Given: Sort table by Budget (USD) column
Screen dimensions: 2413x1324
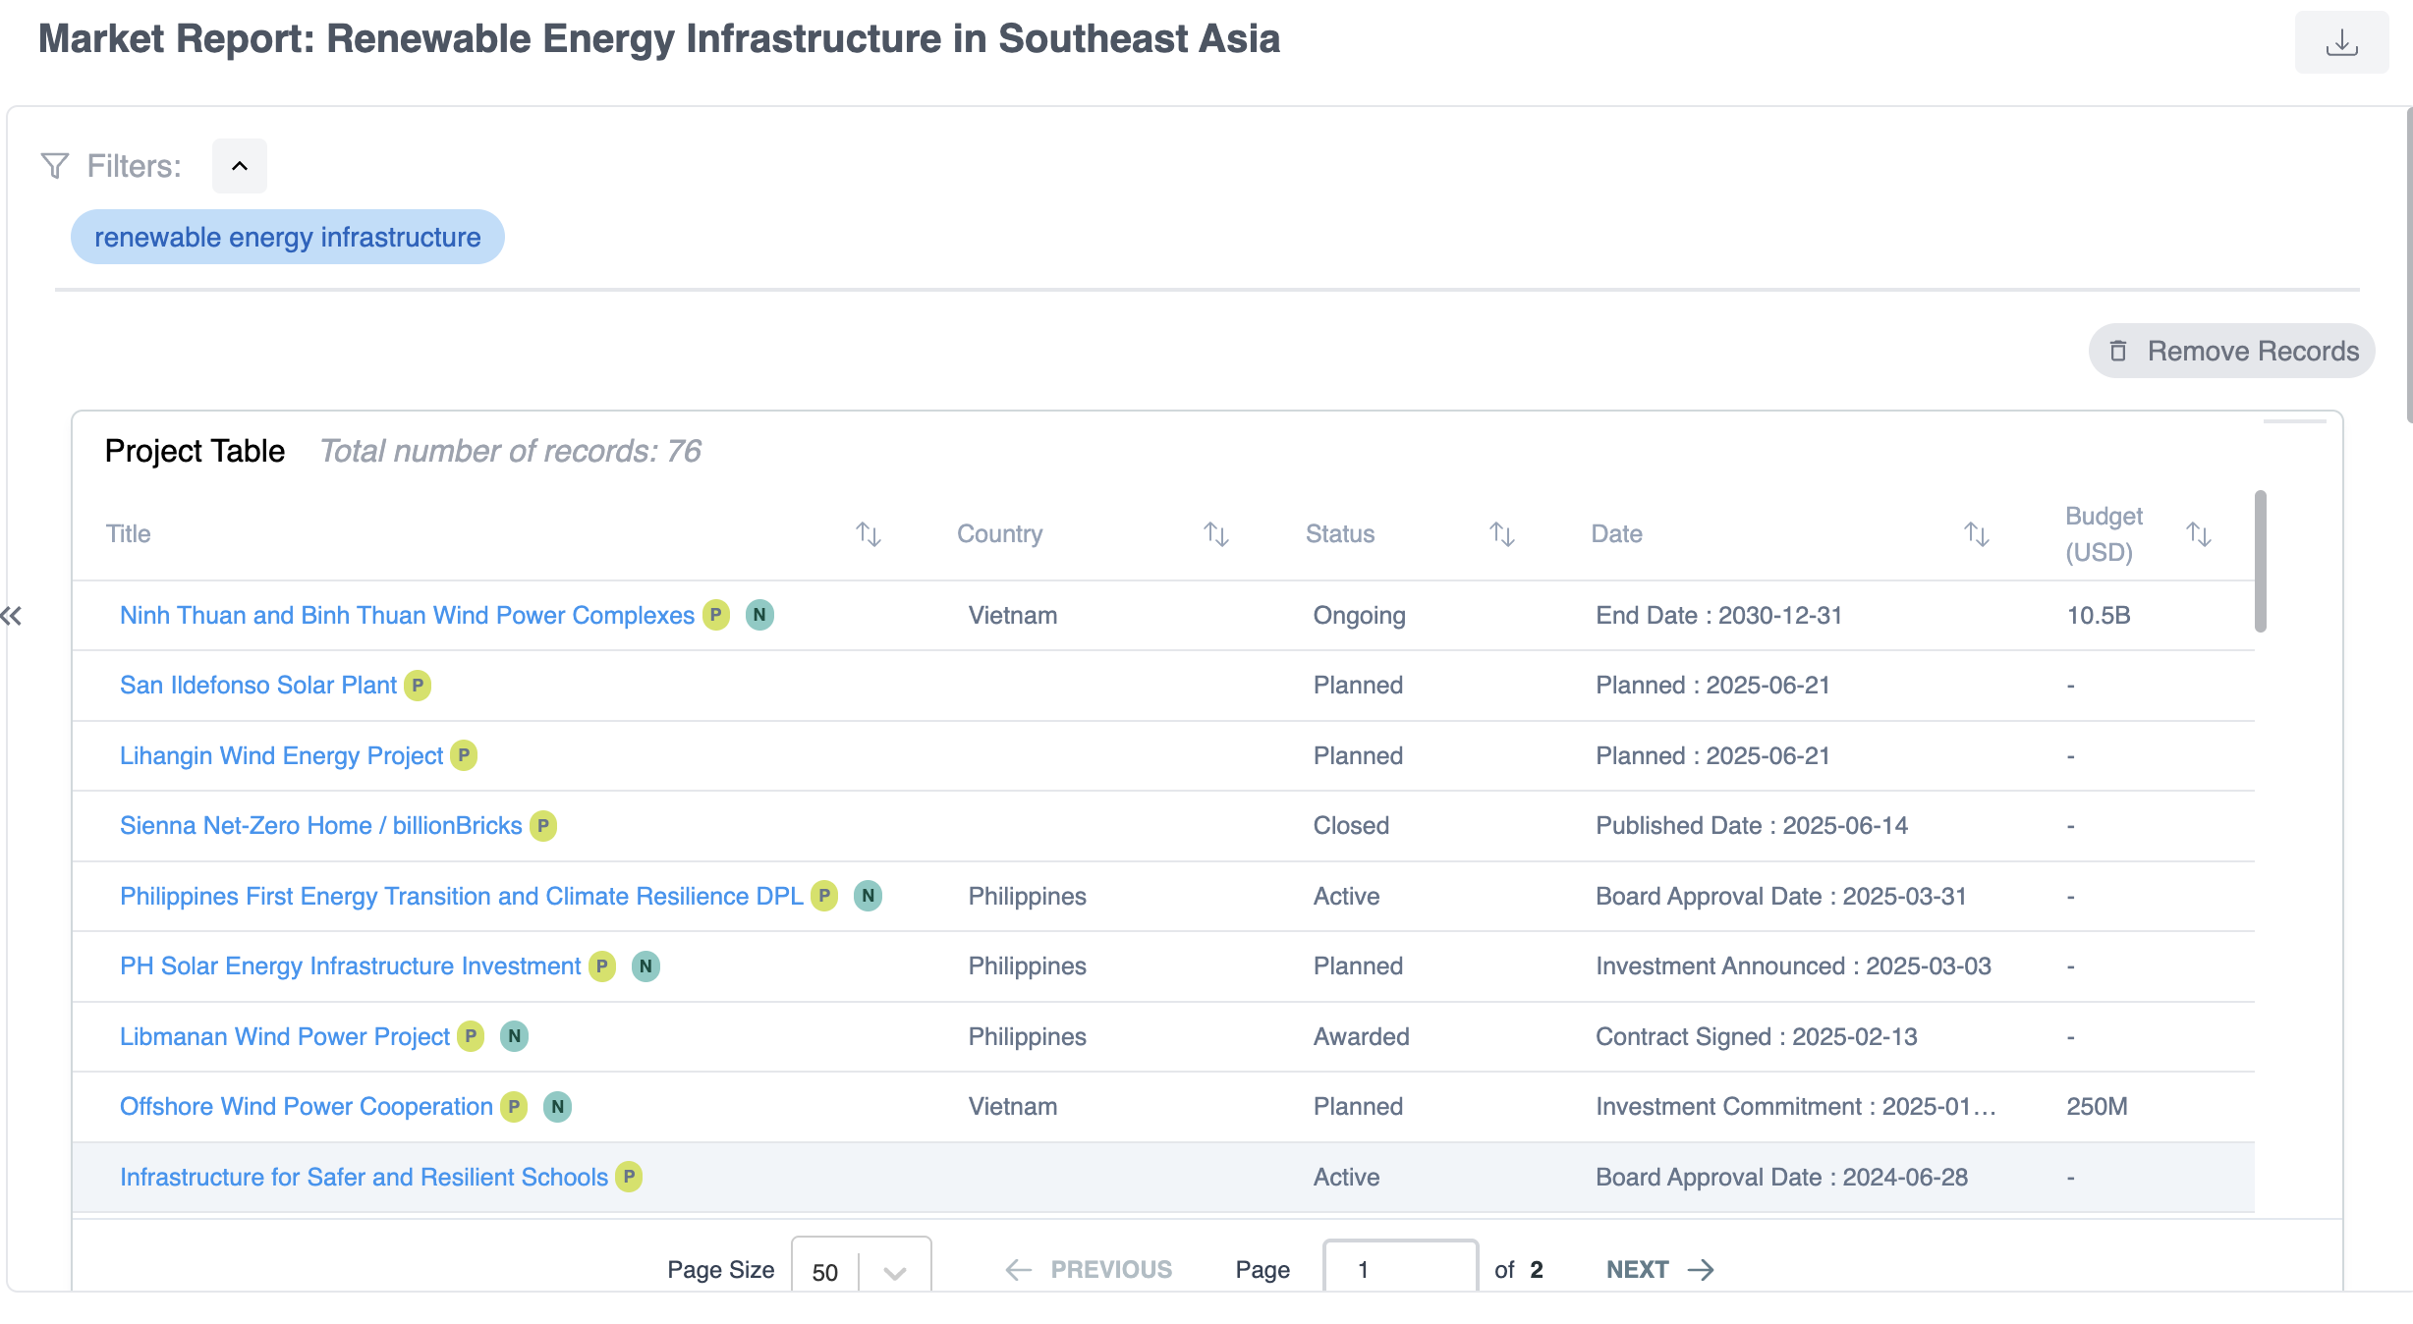Looking at the screenshot, I should (2199, 534).
